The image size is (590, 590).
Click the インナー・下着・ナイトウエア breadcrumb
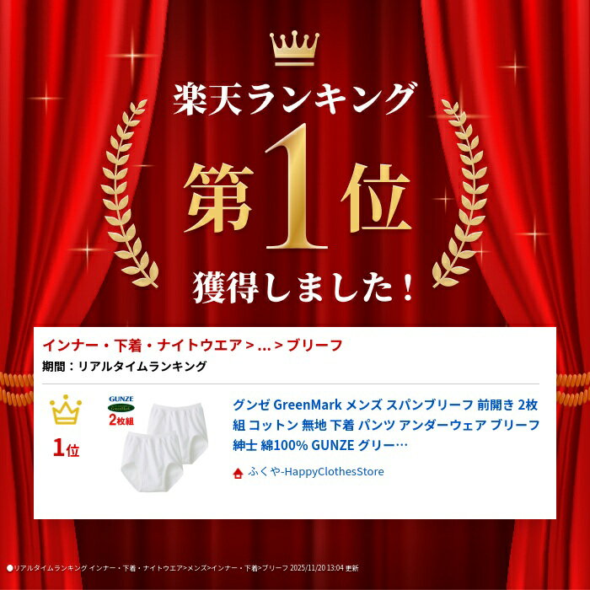pos(142,345)
